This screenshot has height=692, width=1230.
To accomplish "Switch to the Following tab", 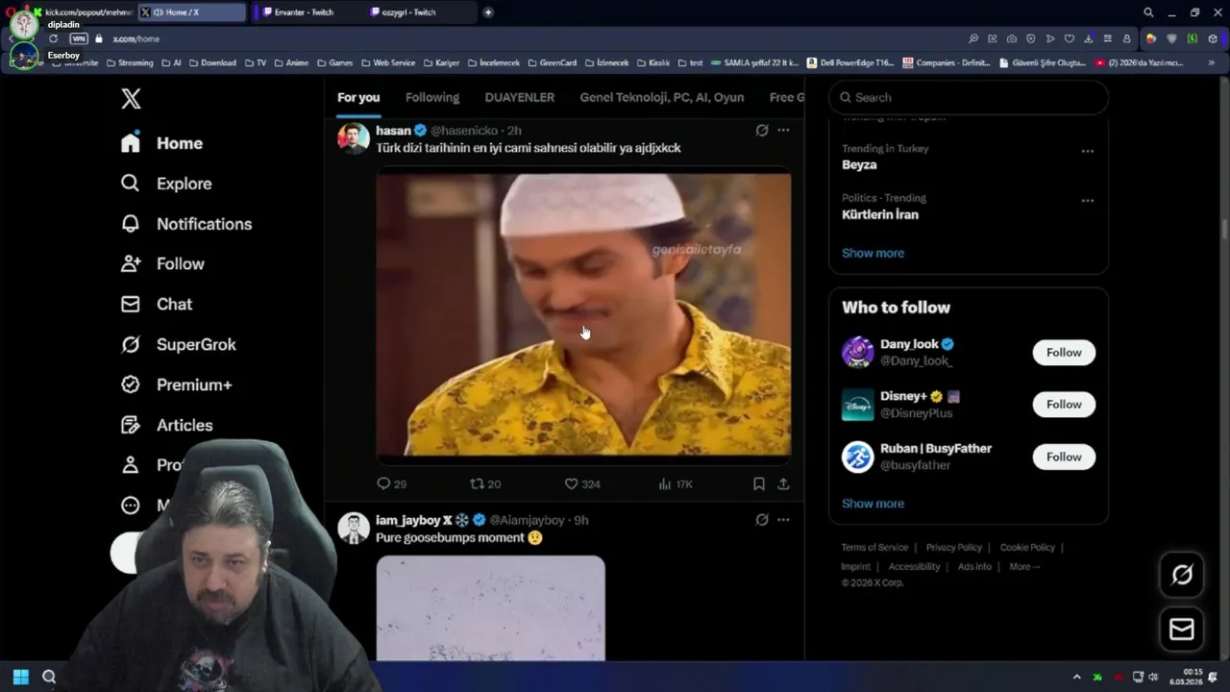I will tap(432, 97).
